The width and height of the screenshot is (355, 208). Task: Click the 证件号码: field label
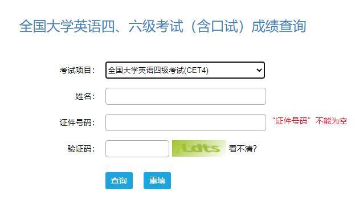77,123
